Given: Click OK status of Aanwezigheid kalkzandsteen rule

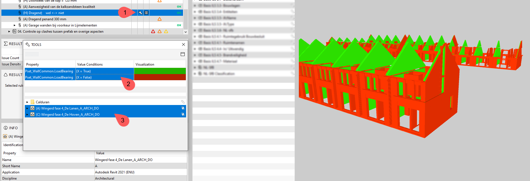Looking at the screenshot, I should 179,7.
